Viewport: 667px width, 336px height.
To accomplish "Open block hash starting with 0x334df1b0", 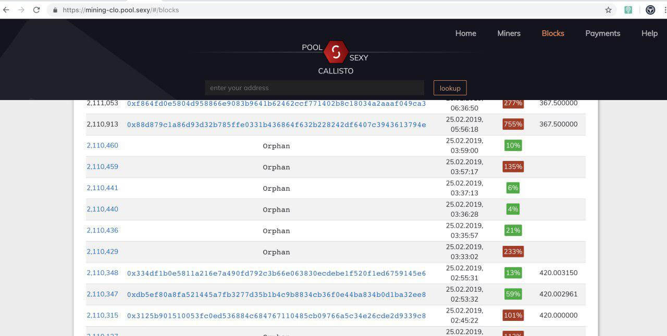I will (x=276, y=273).
